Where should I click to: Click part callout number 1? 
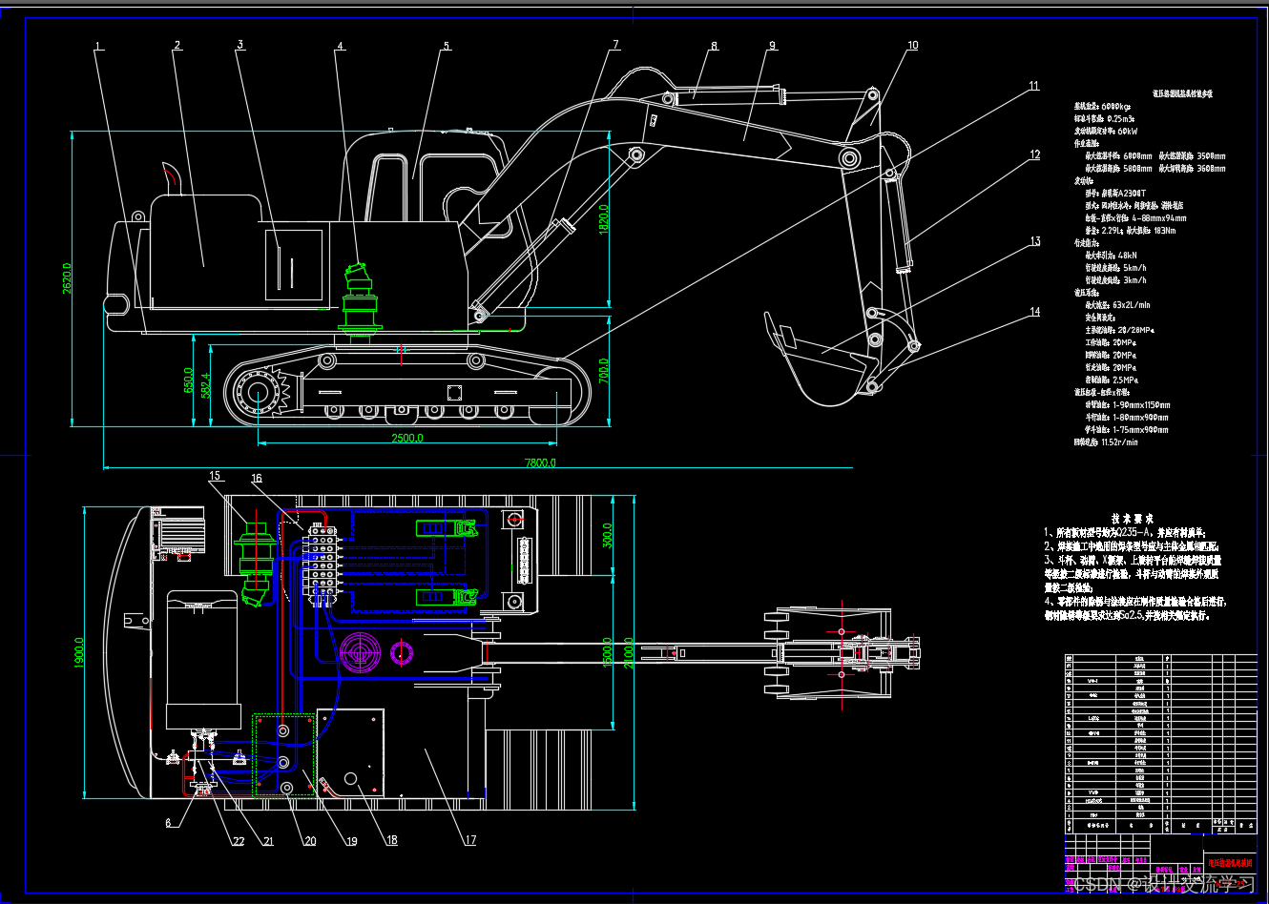click(x=98, y=45)
